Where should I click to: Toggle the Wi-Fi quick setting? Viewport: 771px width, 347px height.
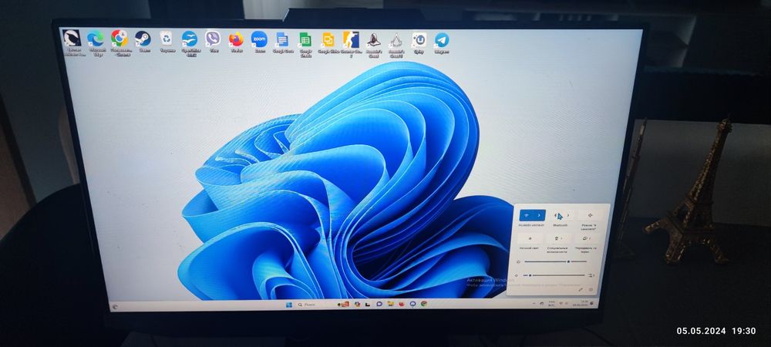pyautogui.click(x=527, y=215)
